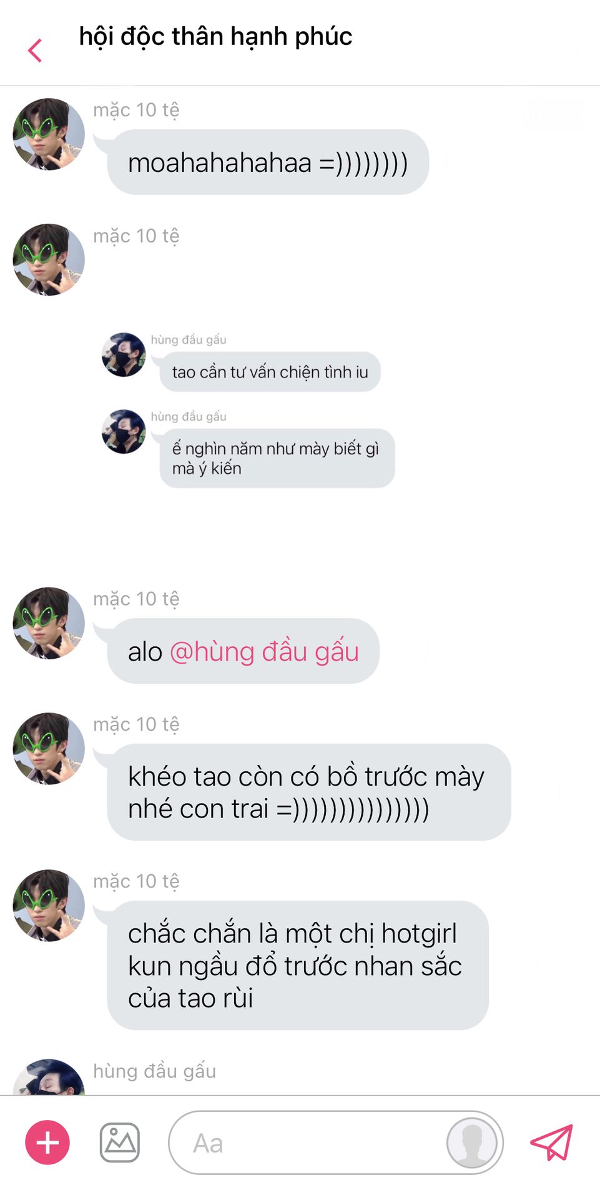This screenshot has height=1200, width=600.
Task: Select the moahahahahaa message bubble
Action: [268, 162]
